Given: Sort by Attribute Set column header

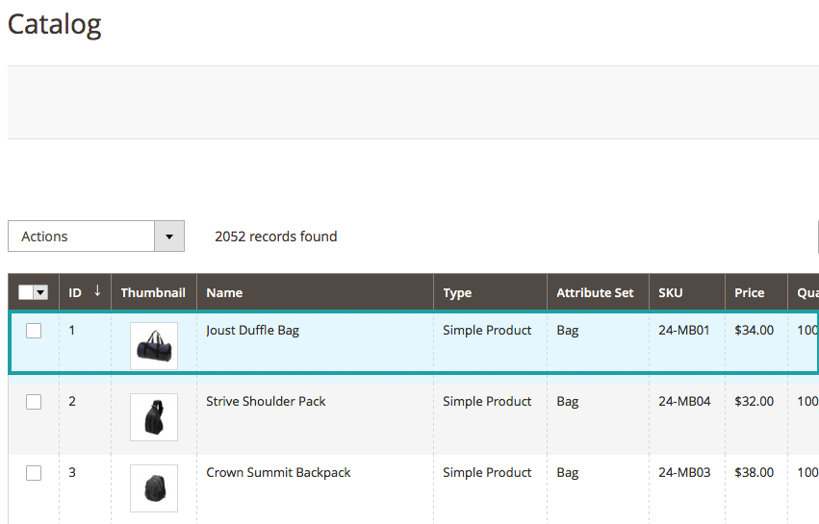Looking at the screenshot, I should coord(595,293).
